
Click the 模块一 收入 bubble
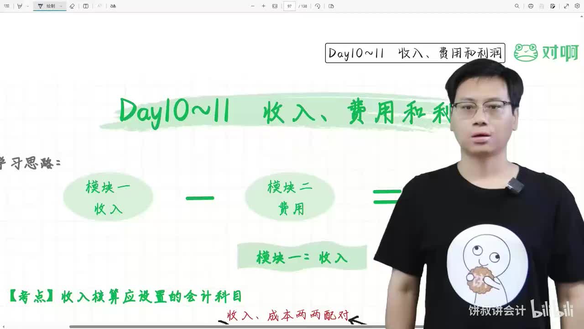(108, 197)
